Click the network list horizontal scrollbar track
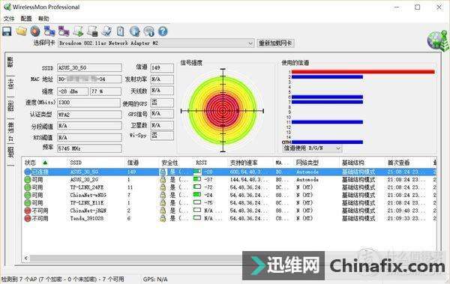 136,259
